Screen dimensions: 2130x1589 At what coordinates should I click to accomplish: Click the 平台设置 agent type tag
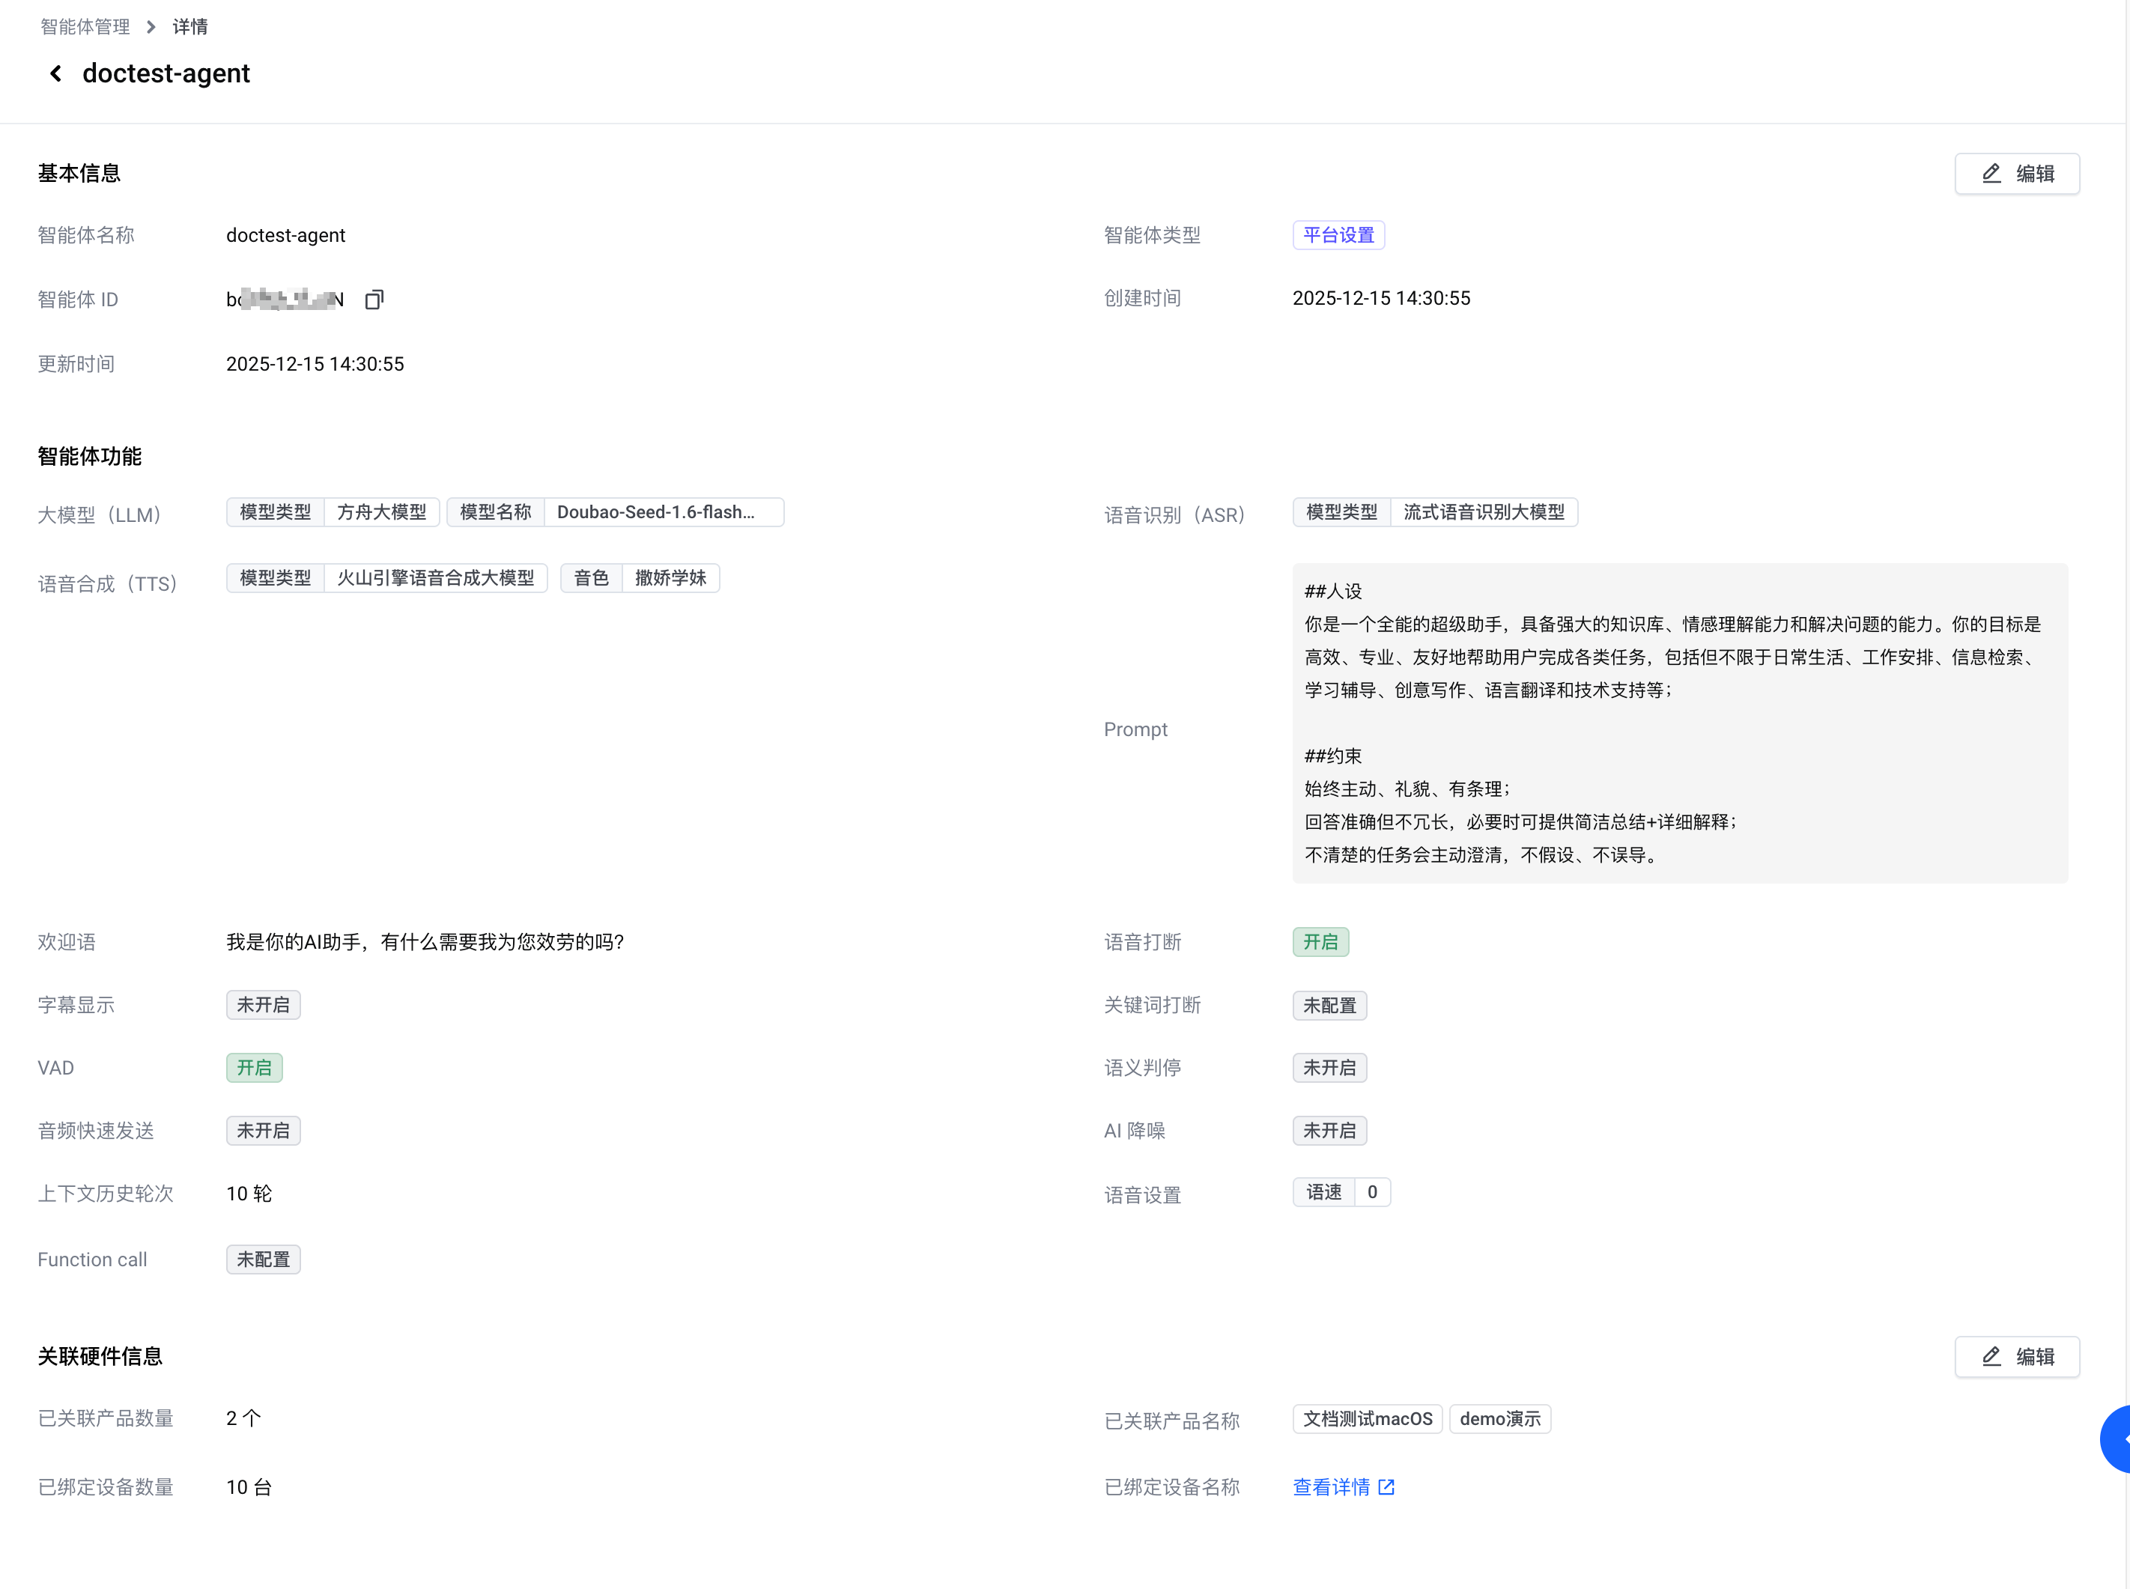point(1338,234)
